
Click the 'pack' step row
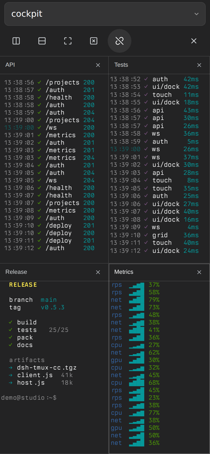click(21, 338)
